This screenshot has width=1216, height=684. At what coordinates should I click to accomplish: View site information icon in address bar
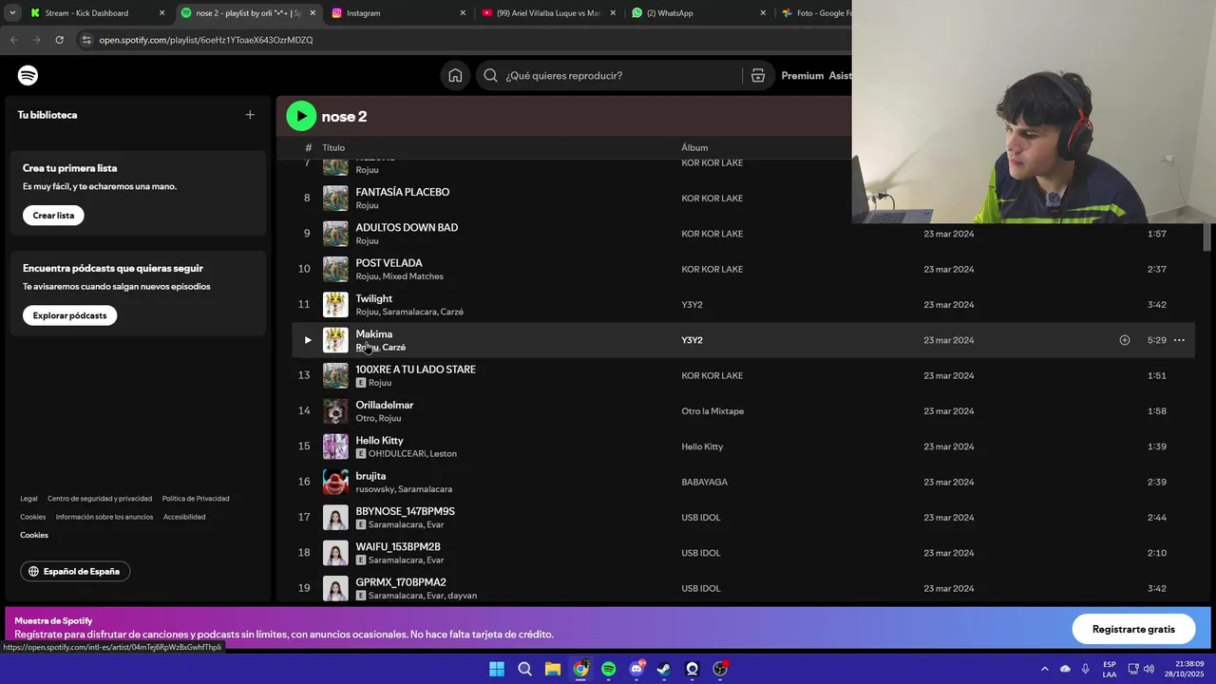tap(86, 40)
